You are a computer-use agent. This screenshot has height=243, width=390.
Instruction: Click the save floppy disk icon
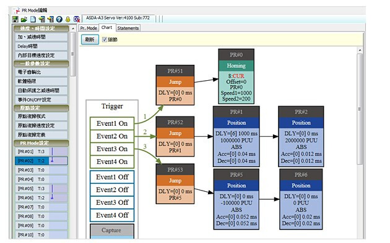coord(15,19)
